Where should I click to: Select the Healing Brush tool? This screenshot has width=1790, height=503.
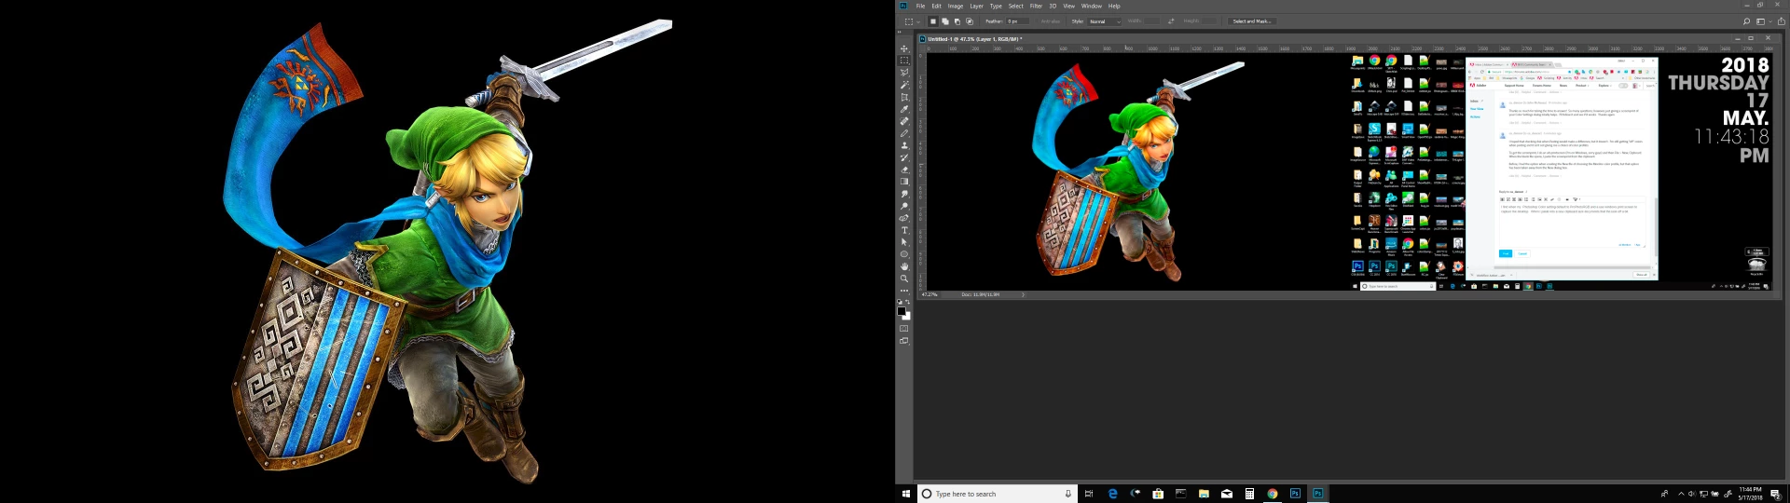904,121
